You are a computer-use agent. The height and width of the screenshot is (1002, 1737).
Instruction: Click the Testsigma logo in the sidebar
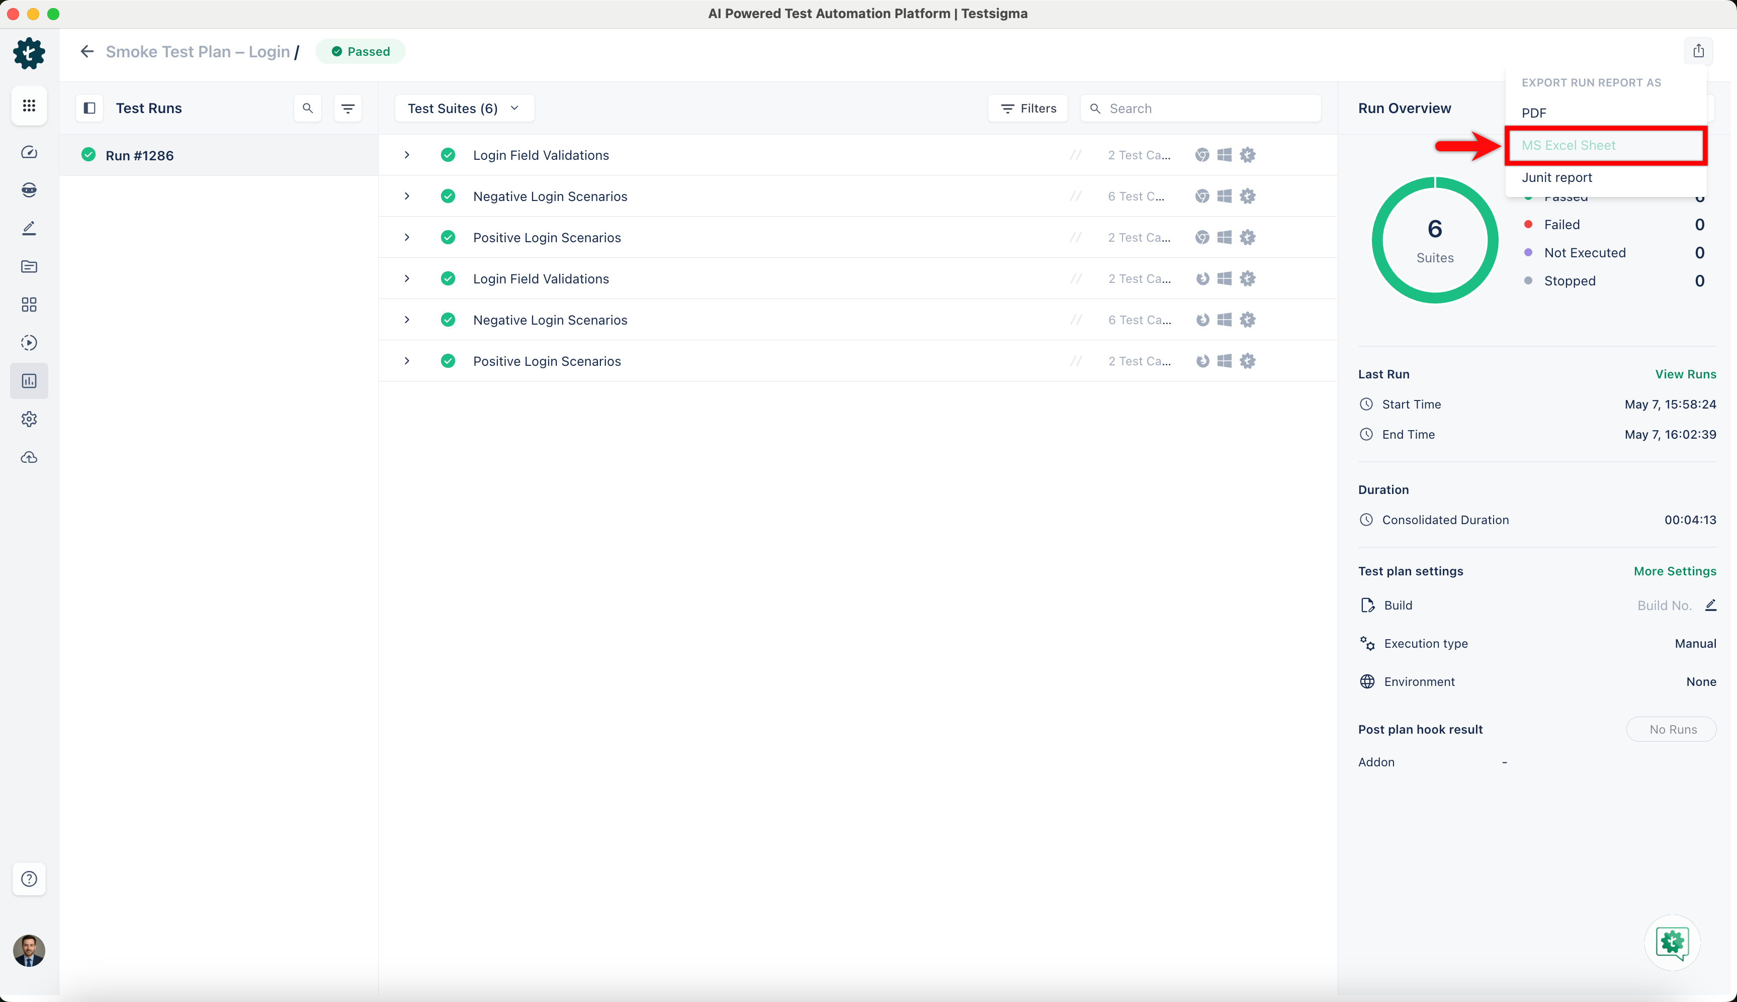pyautogui.click(x=29, y=53)
